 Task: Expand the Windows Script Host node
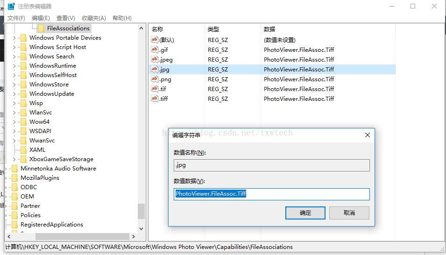click(x=14, y=47)
